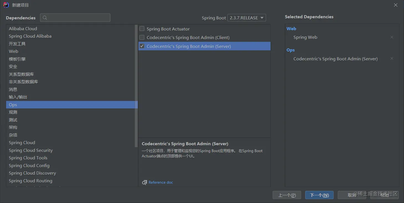Select 杂项 category
The width and height of the screenshot is (404, 203).
click(x=70, y=135)
